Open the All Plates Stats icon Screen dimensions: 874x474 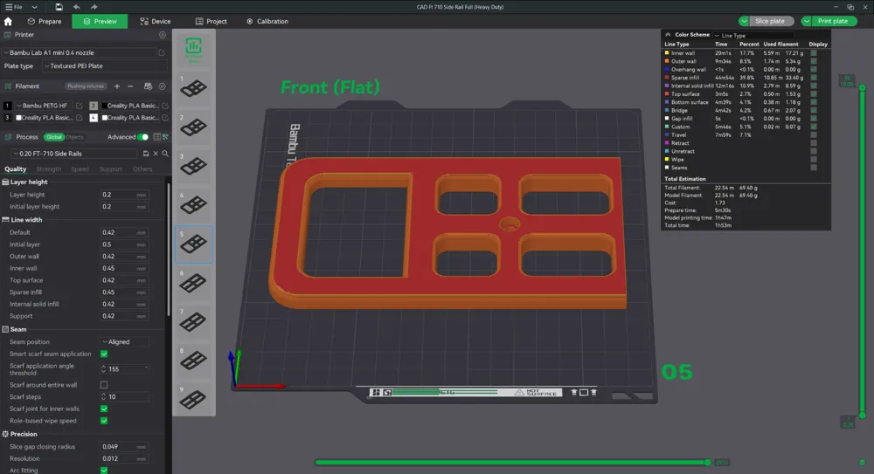[193, 50]
